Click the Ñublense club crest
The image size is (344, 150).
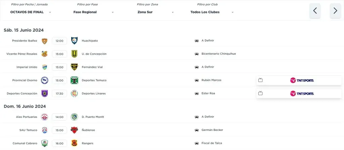74,130
